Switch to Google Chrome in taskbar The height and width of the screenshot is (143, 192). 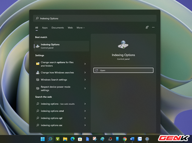click(125, 139)
